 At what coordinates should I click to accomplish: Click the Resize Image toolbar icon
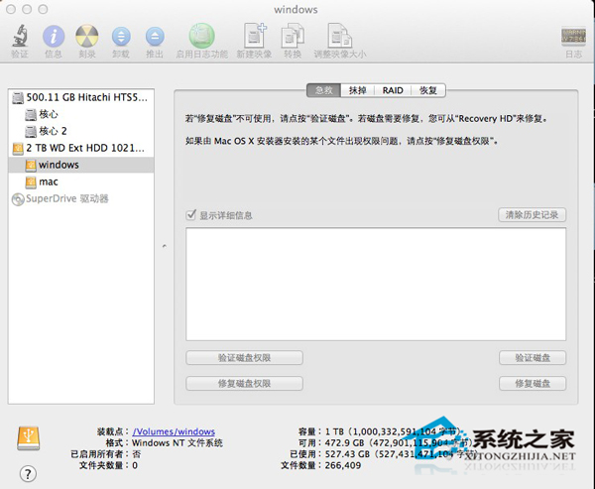(x=339, y=36)
